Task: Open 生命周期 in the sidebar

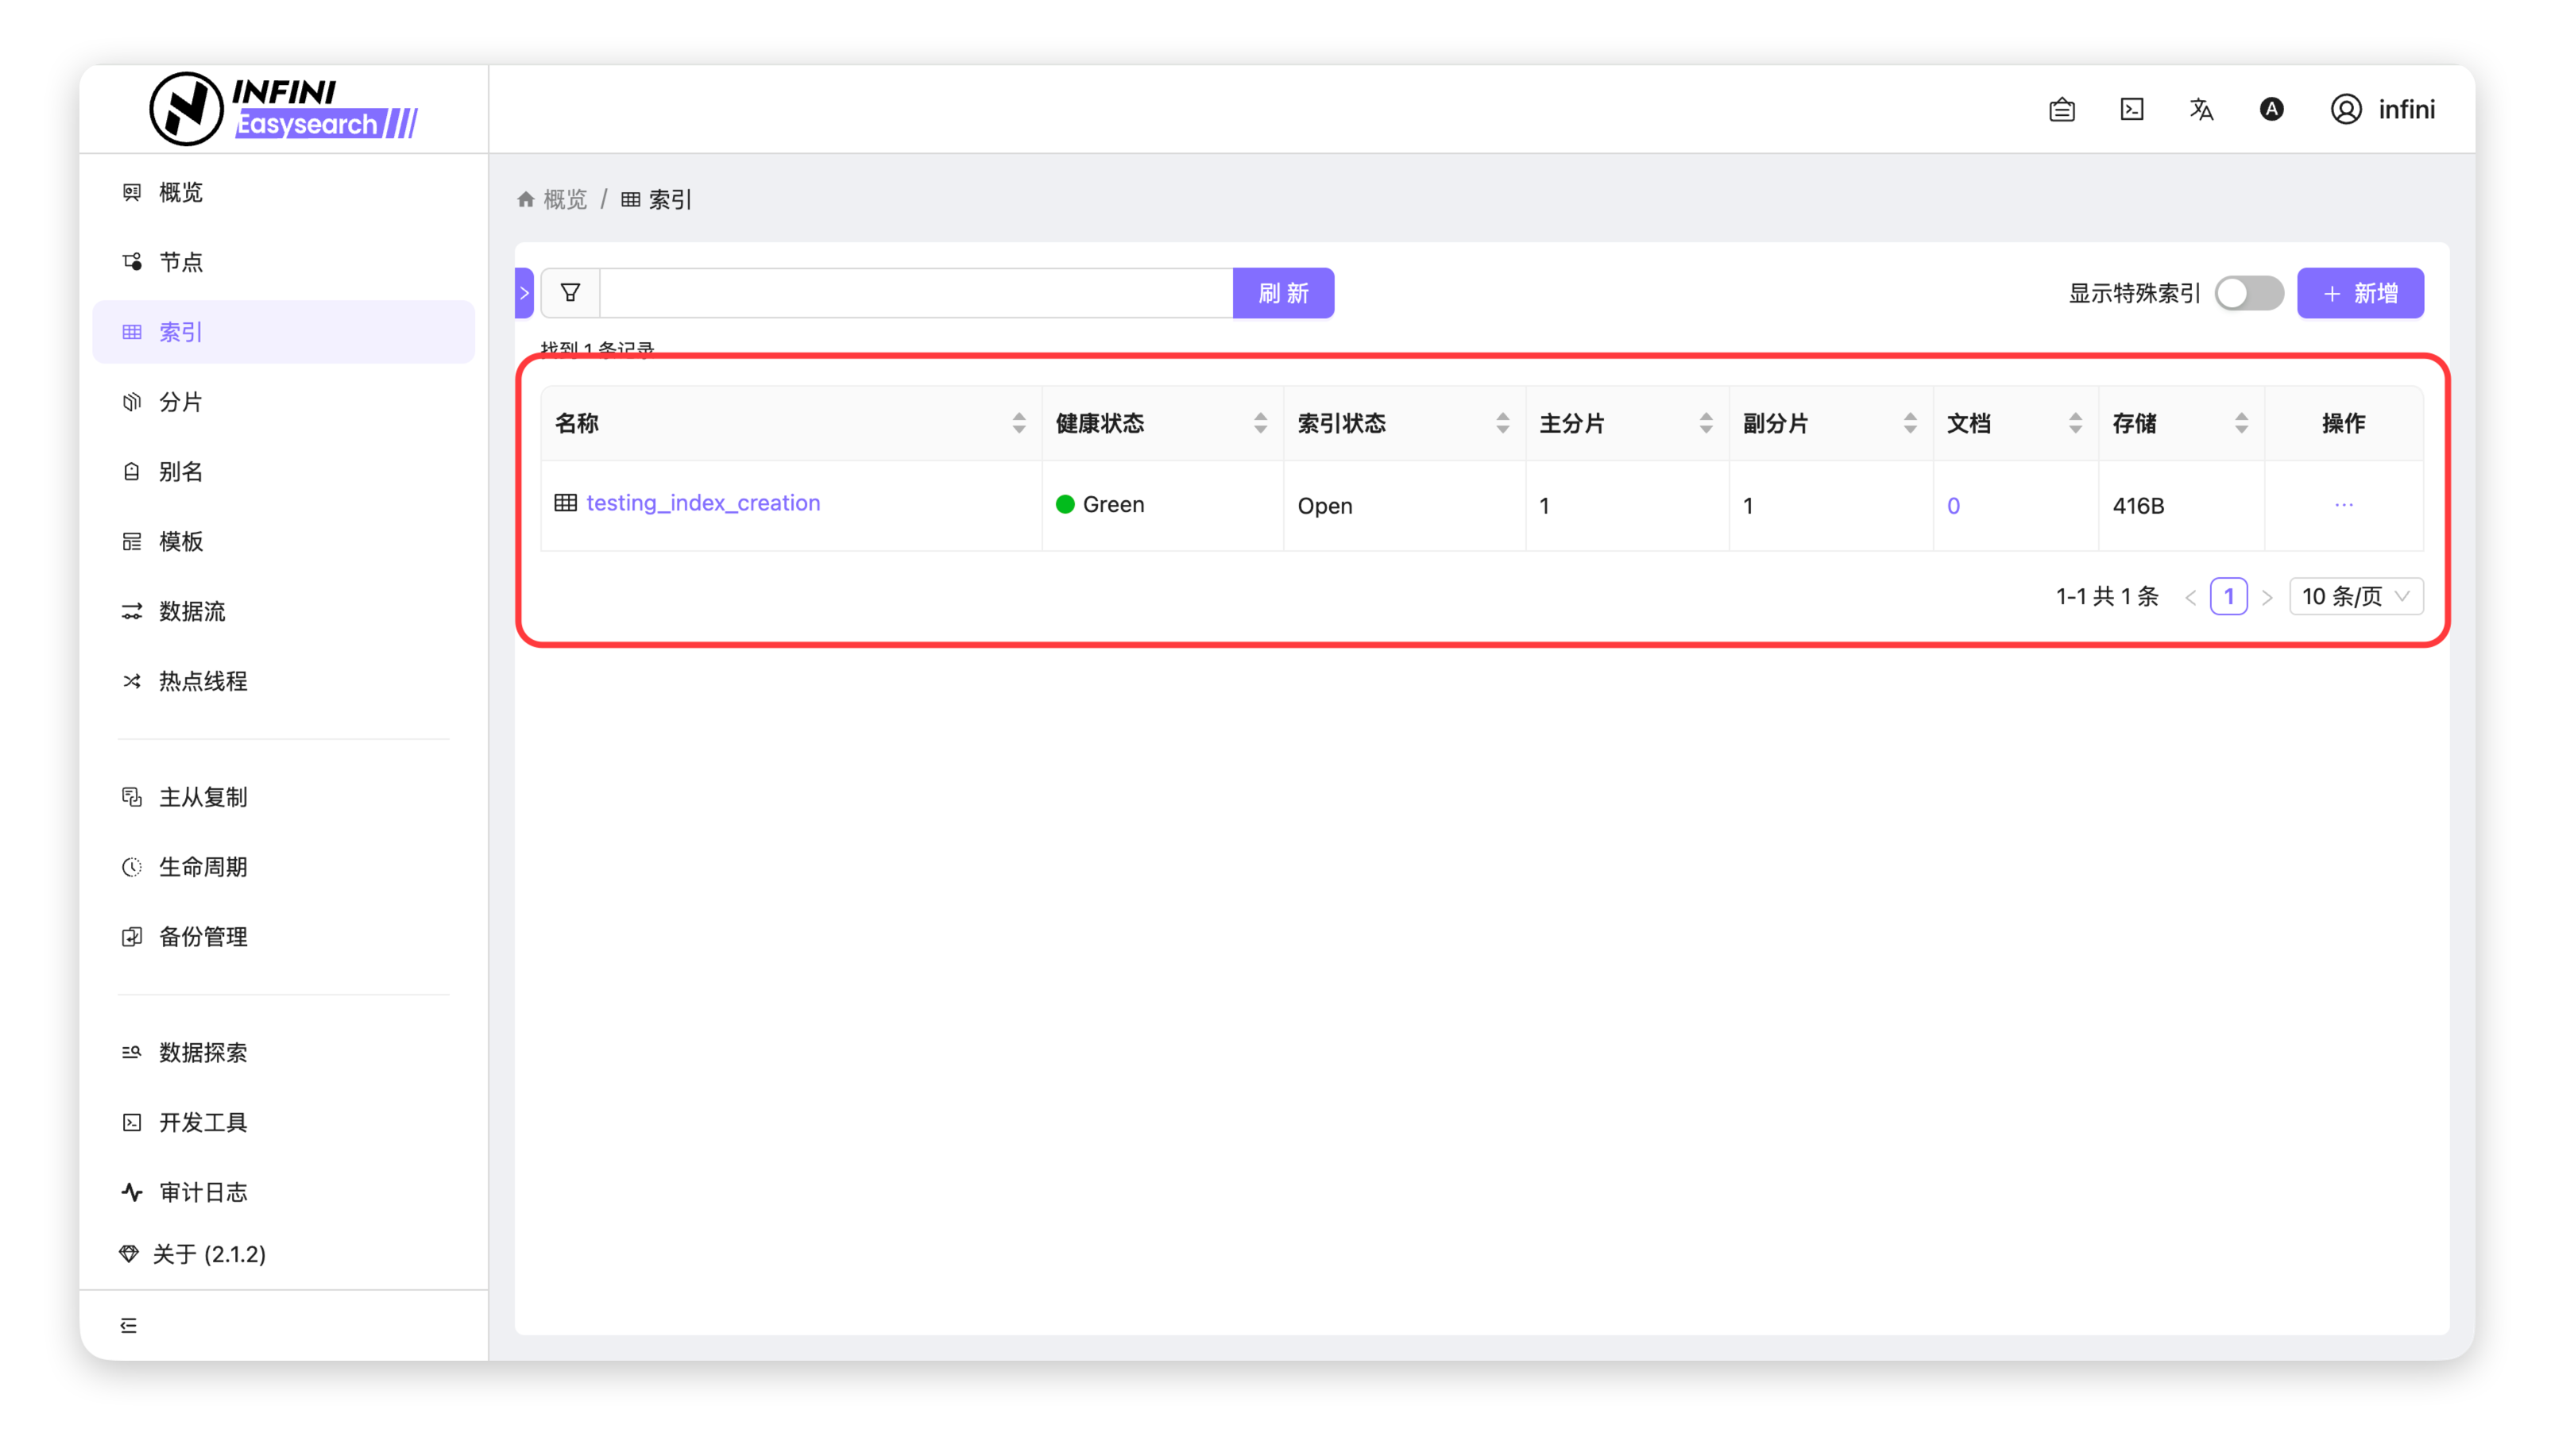Action: (203, 867)
